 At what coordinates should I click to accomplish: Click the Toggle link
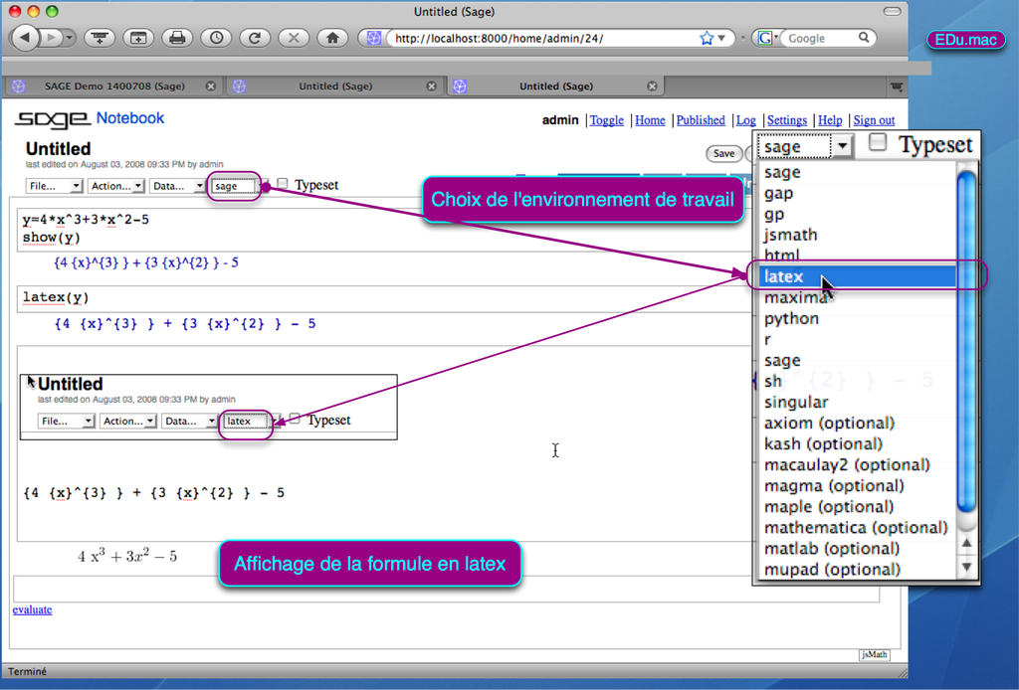tap(606, 120)
